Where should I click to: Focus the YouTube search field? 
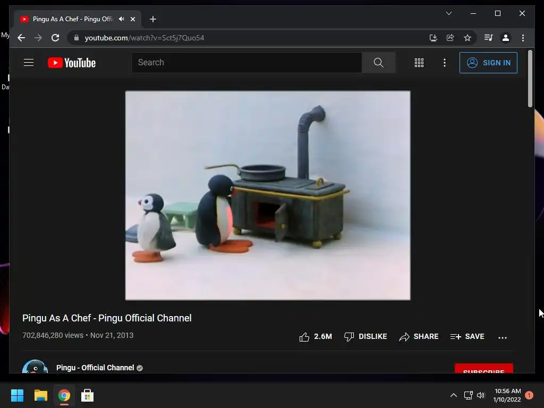[246, 63]
